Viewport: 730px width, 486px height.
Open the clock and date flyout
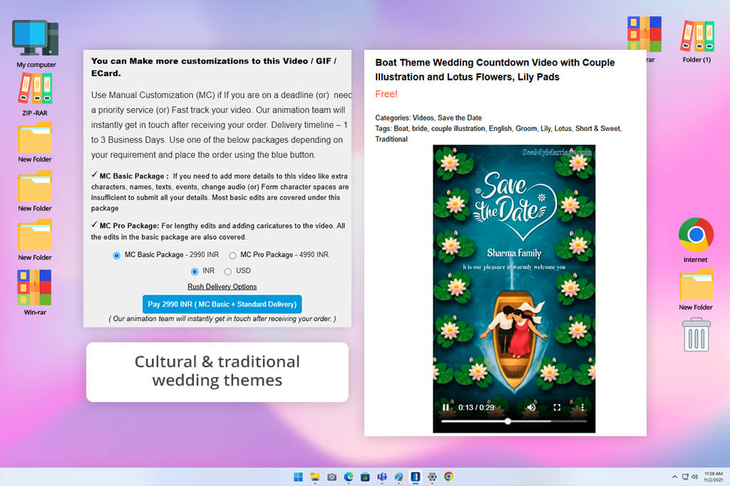[713, 477]
